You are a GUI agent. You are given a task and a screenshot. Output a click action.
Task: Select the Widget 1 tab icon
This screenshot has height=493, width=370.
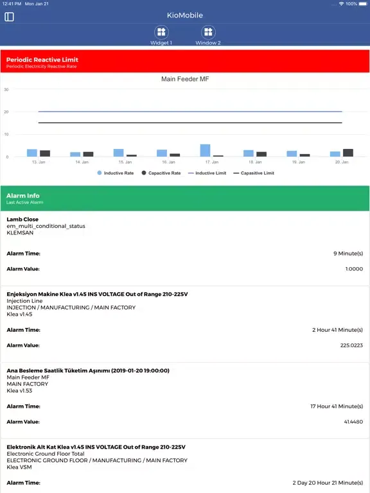tap(161, 32)
